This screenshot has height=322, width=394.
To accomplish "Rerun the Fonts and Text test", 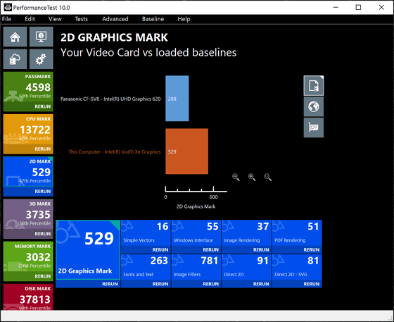I will tap(160, 284).
